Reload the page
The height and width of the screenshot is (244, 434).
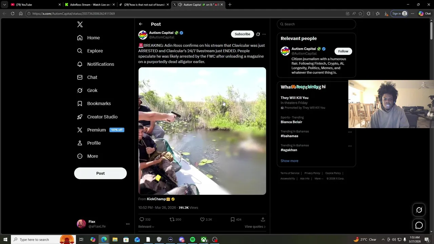[13, 14]
